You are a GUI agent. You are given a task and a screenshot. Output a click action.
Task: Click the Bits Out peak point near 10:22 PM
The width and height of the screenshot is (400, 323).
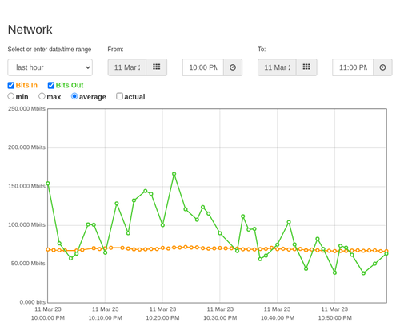174,174
